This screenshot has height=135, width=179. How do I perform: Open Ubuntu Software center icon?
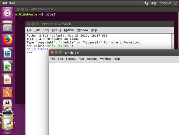tap(8, 93)
